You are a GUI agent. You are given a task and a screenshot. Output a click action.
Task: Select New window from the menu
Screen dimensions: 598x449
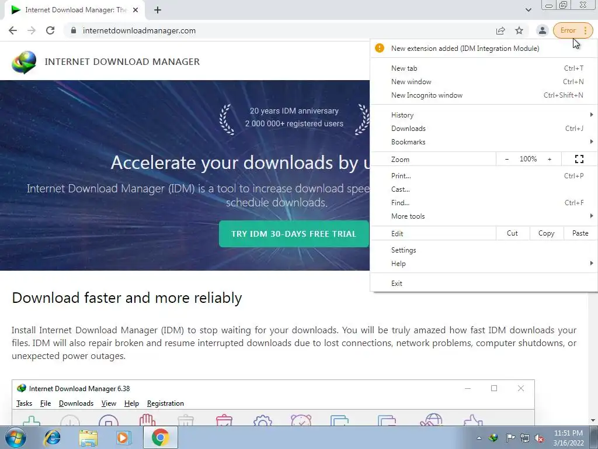[484, 82]
